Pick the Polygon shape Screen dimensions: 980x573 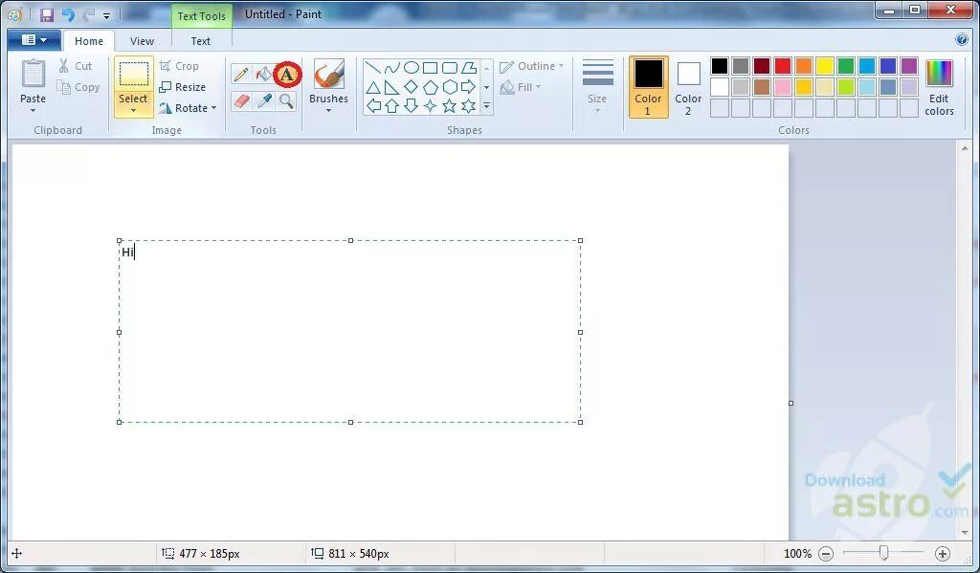(469, 68)
